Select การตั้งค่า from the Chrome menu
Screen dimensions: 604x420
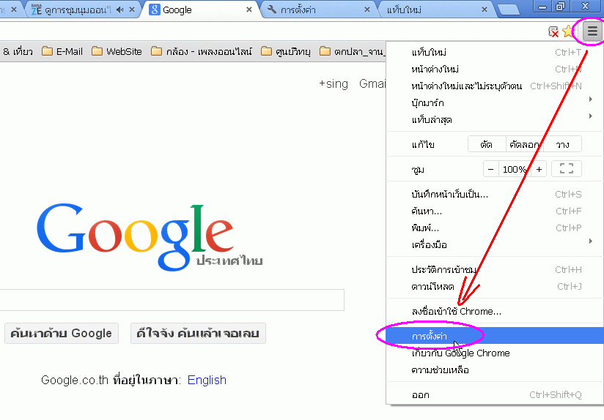pyautogui.click(x=430, y=336)
